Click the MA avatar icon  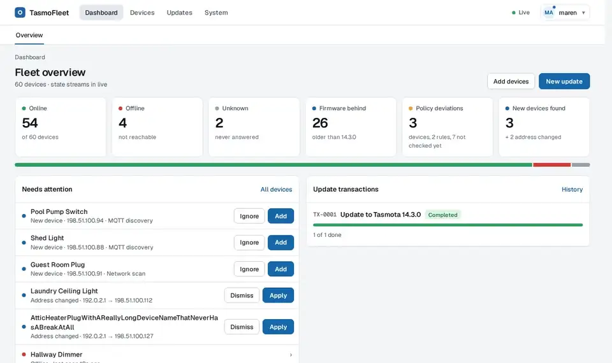click(549, 13)
